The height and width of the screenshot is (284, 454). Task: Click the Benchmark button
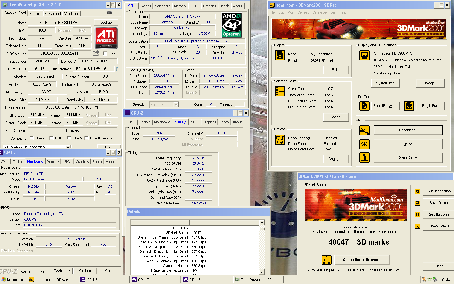click(408, 130)
